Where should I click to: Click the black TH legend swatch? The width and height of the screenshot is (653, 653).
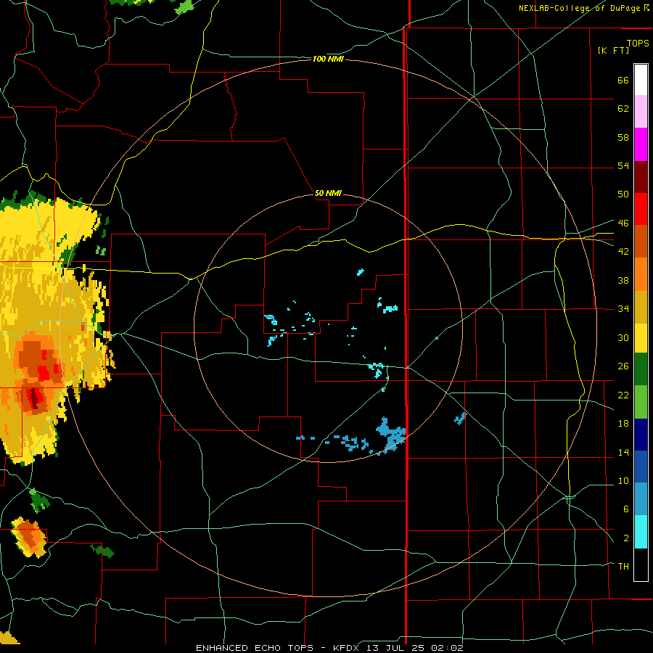[x=641, y=564]
